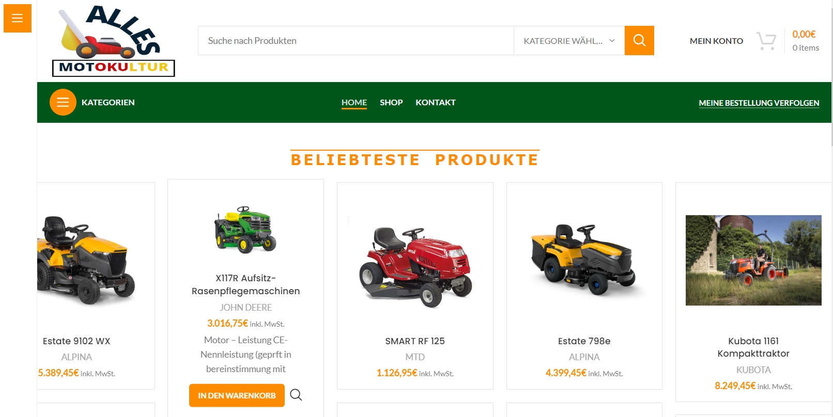Expand the Kategorie wählen dropdown
The height and width of the screenshot is (417, 833).
pos(569,41)
